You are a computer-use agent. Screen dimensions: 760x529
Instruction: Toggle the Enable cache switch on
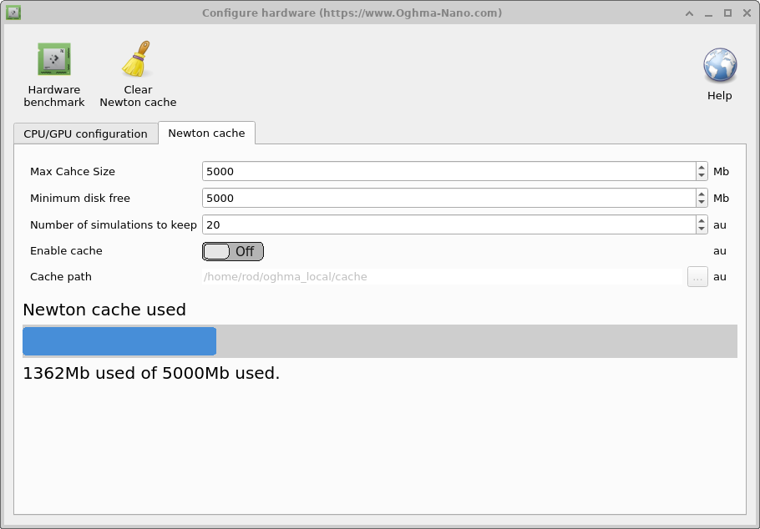pos(232,251)
